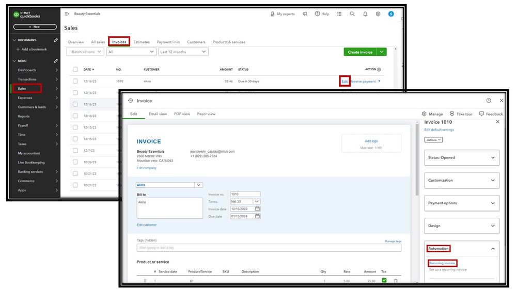Open the notifications bell
Image resolution: width=516 pixels, height=290 pixels.
(365, 14)
